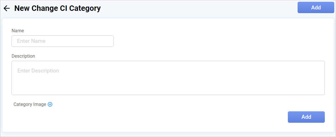Click the back arrow icon

coord(7,8)
